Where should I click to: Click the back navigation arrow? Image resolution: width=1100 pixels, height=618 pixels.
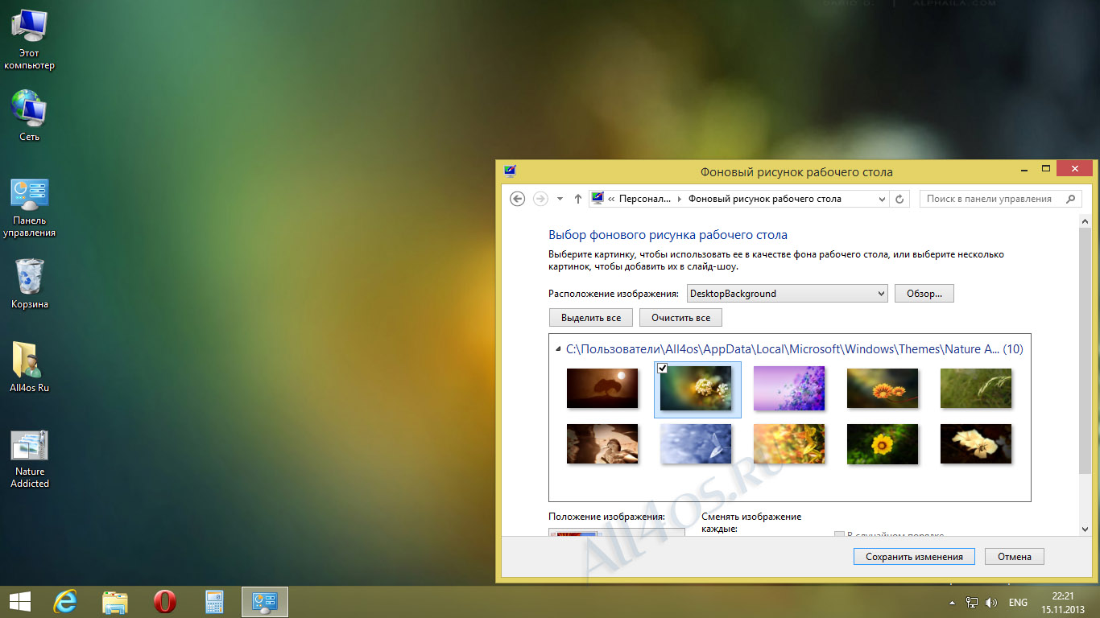518,199
